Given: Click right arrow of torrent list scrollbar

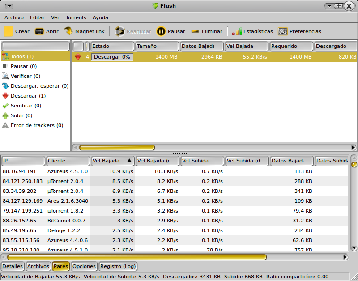Looking at the screenshot, I should [x=354, y=148].
